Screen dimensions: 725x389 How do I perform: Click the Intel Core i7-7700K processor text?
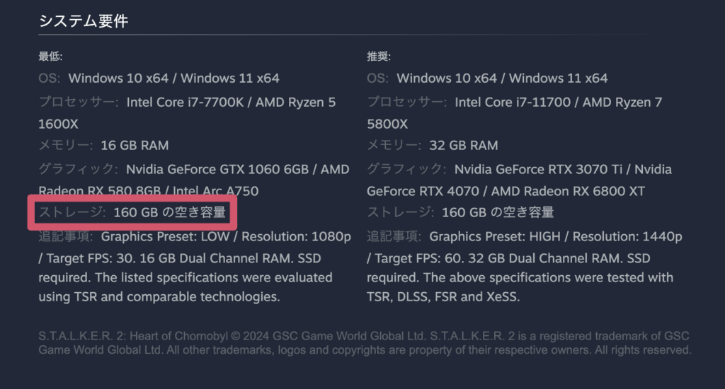185,102
